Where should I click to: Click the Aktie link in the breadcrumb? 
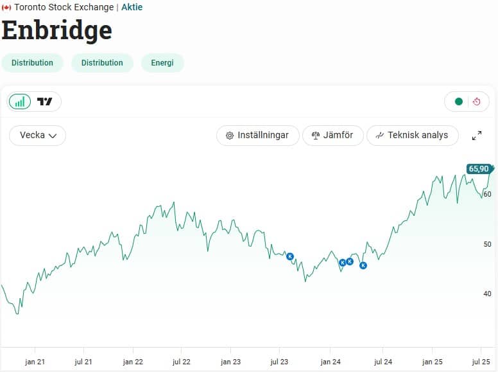(132, 8)
